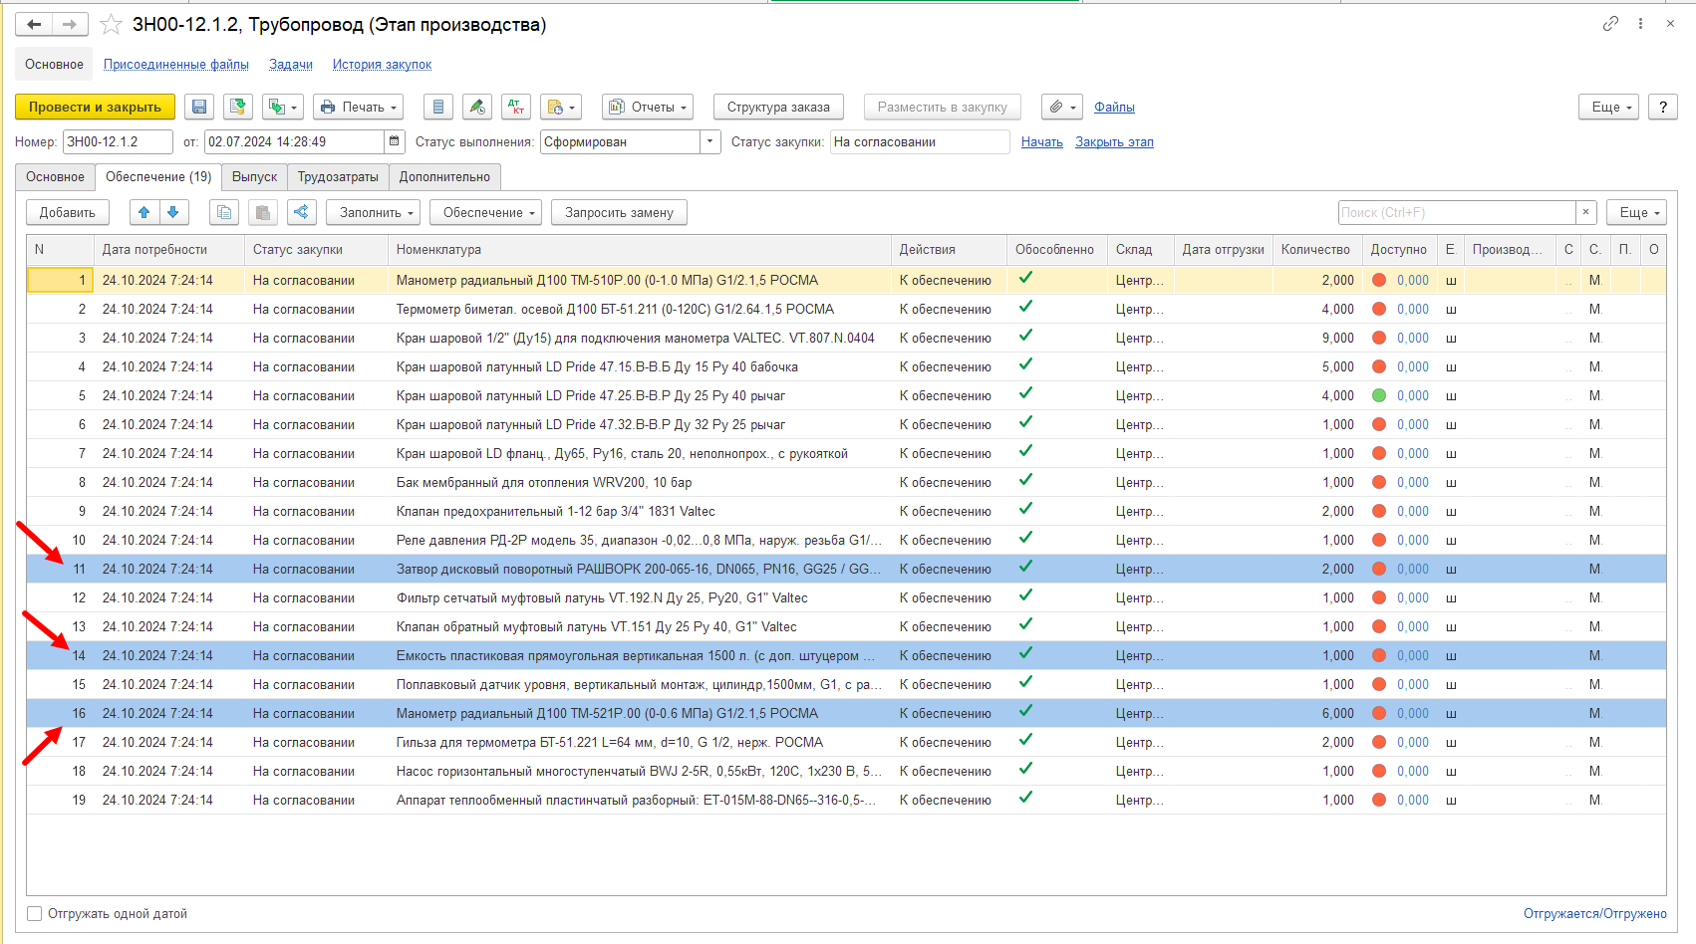The height and width of the screenshot is (944, 1696).
Task: Move row down with blue arrow
Action: tap(173, 212)
